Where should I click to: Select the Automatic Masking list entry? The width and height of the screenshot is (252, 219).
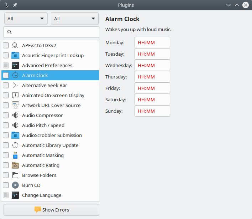(43, 155)
